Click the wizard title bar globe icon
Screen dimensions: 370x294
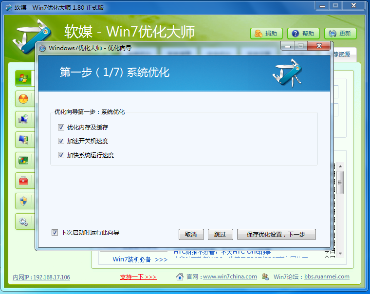(42, 48)
